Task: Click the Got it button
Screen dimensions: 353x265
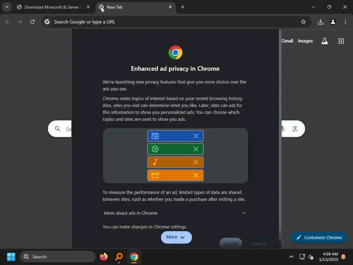Action: coord(231,243)
